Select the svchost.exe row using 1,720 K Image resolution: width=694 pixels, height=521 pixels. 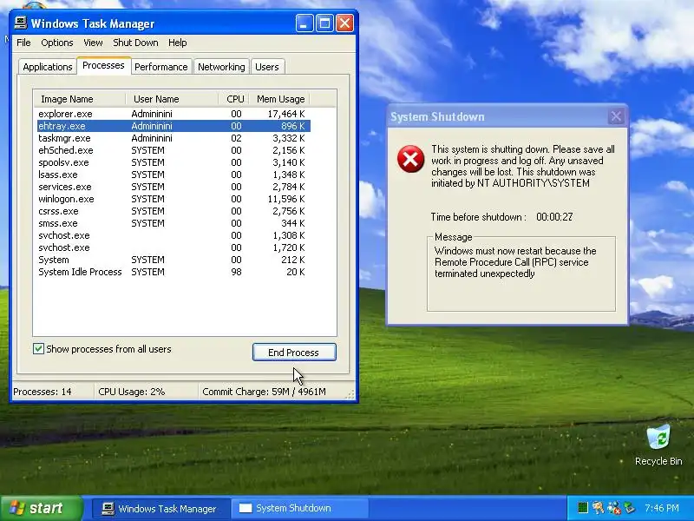(173, 247)
